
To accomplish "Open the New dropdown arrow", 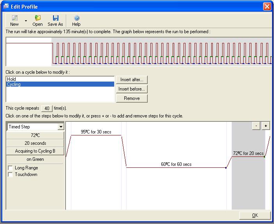I will coord(26,21).
